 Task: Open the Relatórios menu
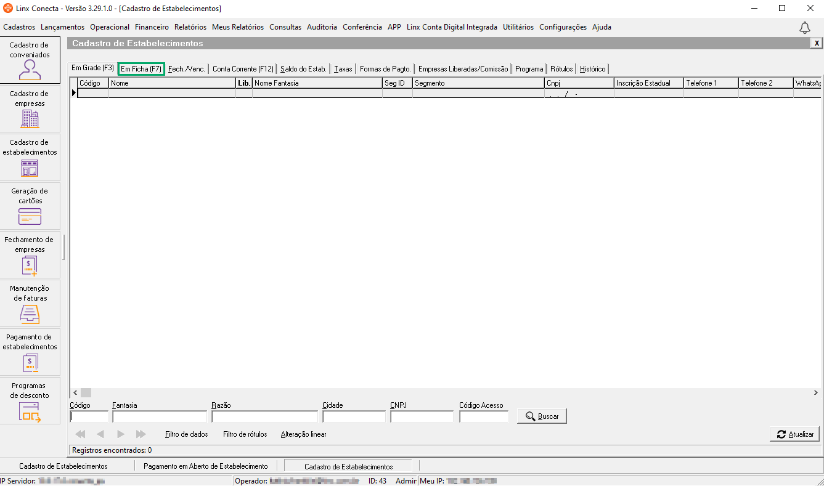click(x=190, y=27)
